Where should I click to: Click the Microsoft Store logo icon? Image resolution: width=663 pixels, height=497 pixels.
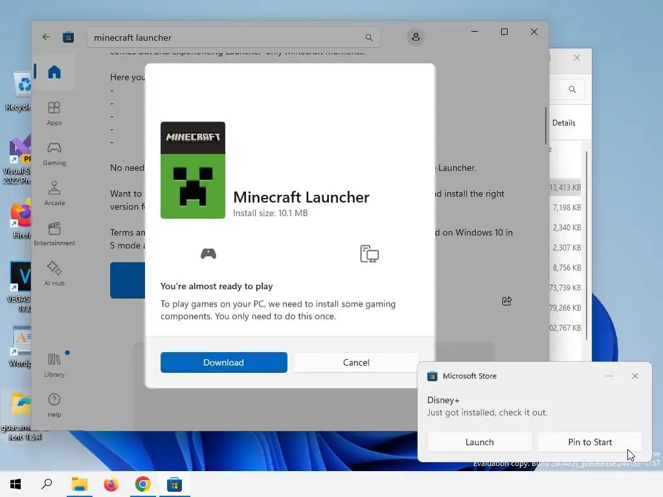(68, 37)
